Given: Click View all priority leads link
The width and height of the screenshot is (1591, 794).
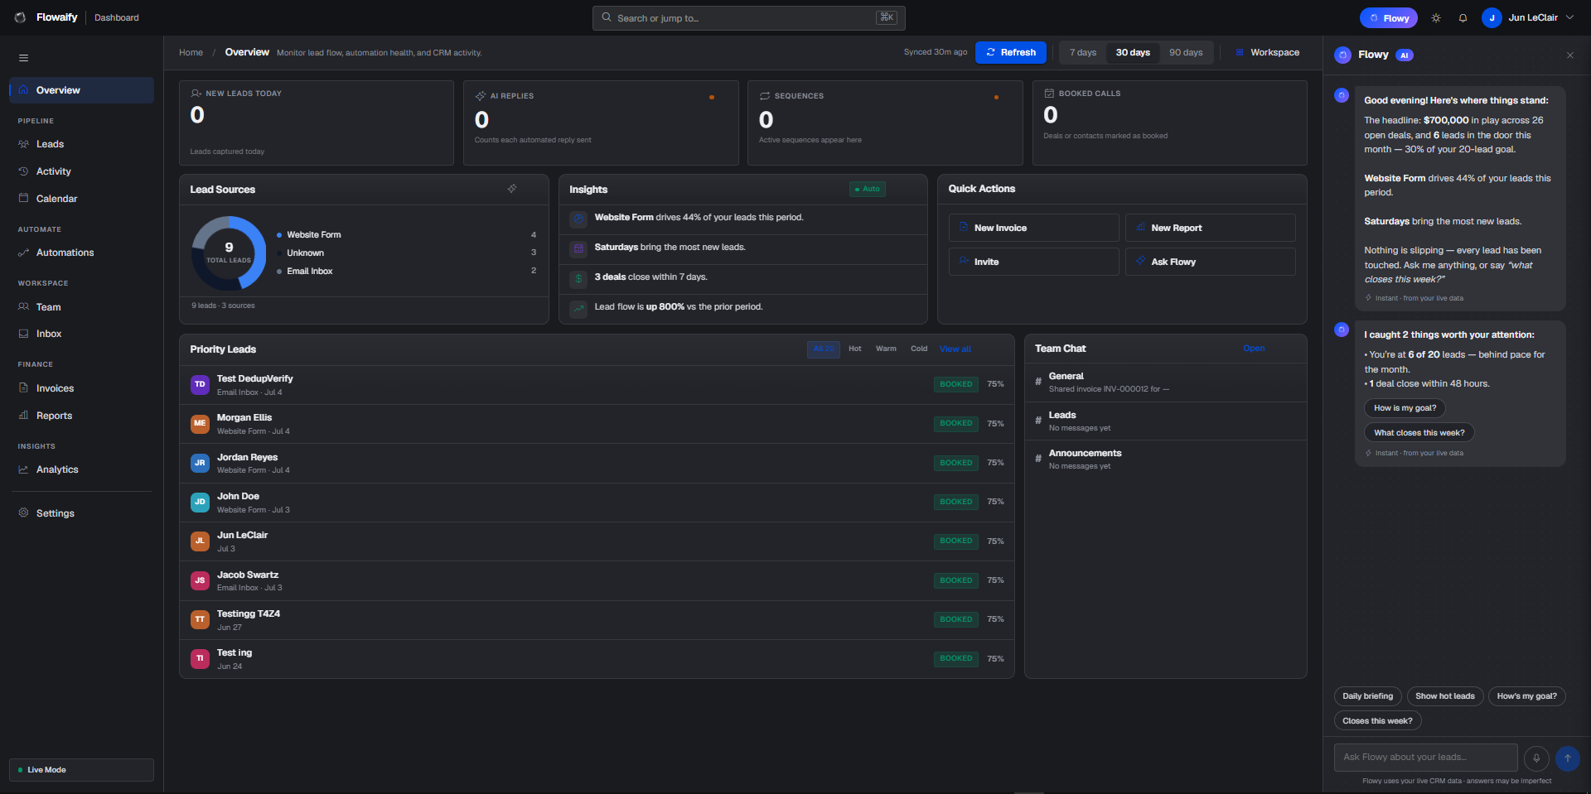Looking at the screenshot, I should click(955, 349).
